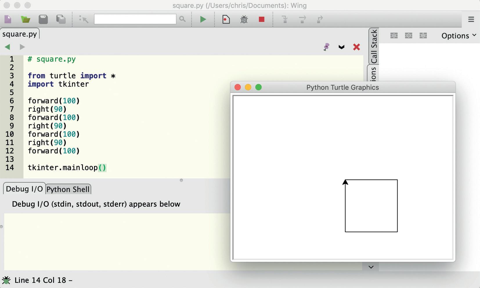Image resolution: width=480 pixels, height=288 pixels.
Task: Click the middle frame icon in the Call Stack panel
Action: pos(409,35)
